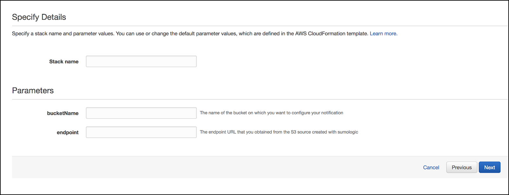Click the divider line below Specify Details

point(254,26)
